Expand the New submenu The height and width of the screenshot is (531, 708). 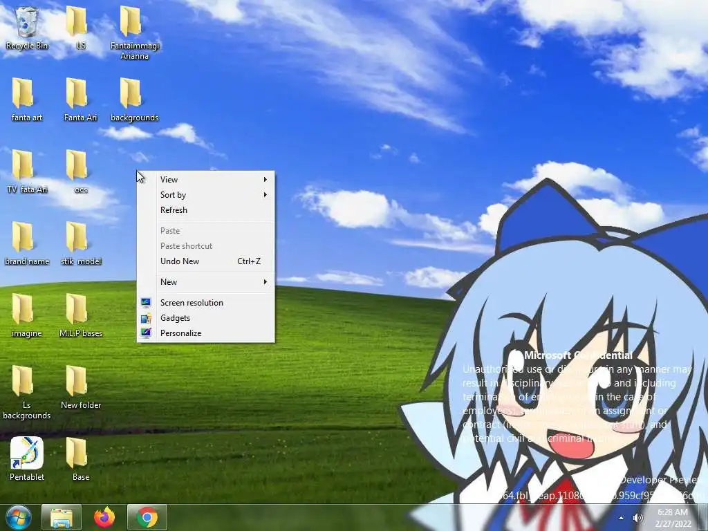pyautogui.click(x=206, y=282)
